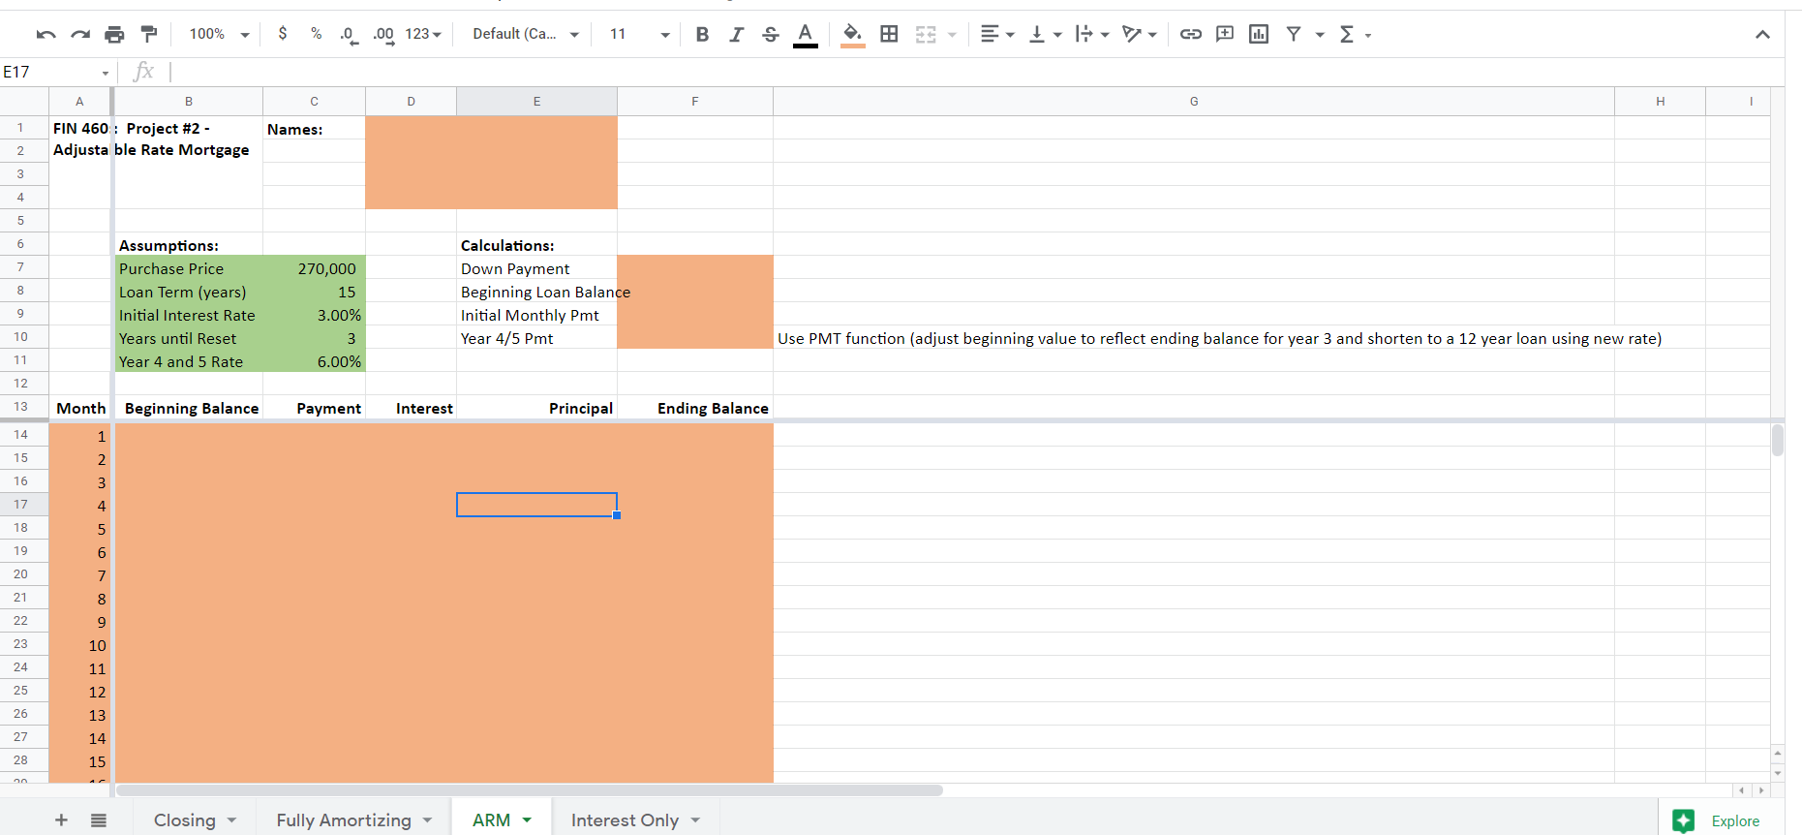Insert a comment
This screenshot has height=835, width=1802.
pyautogui.click(x=1225, y=35)
